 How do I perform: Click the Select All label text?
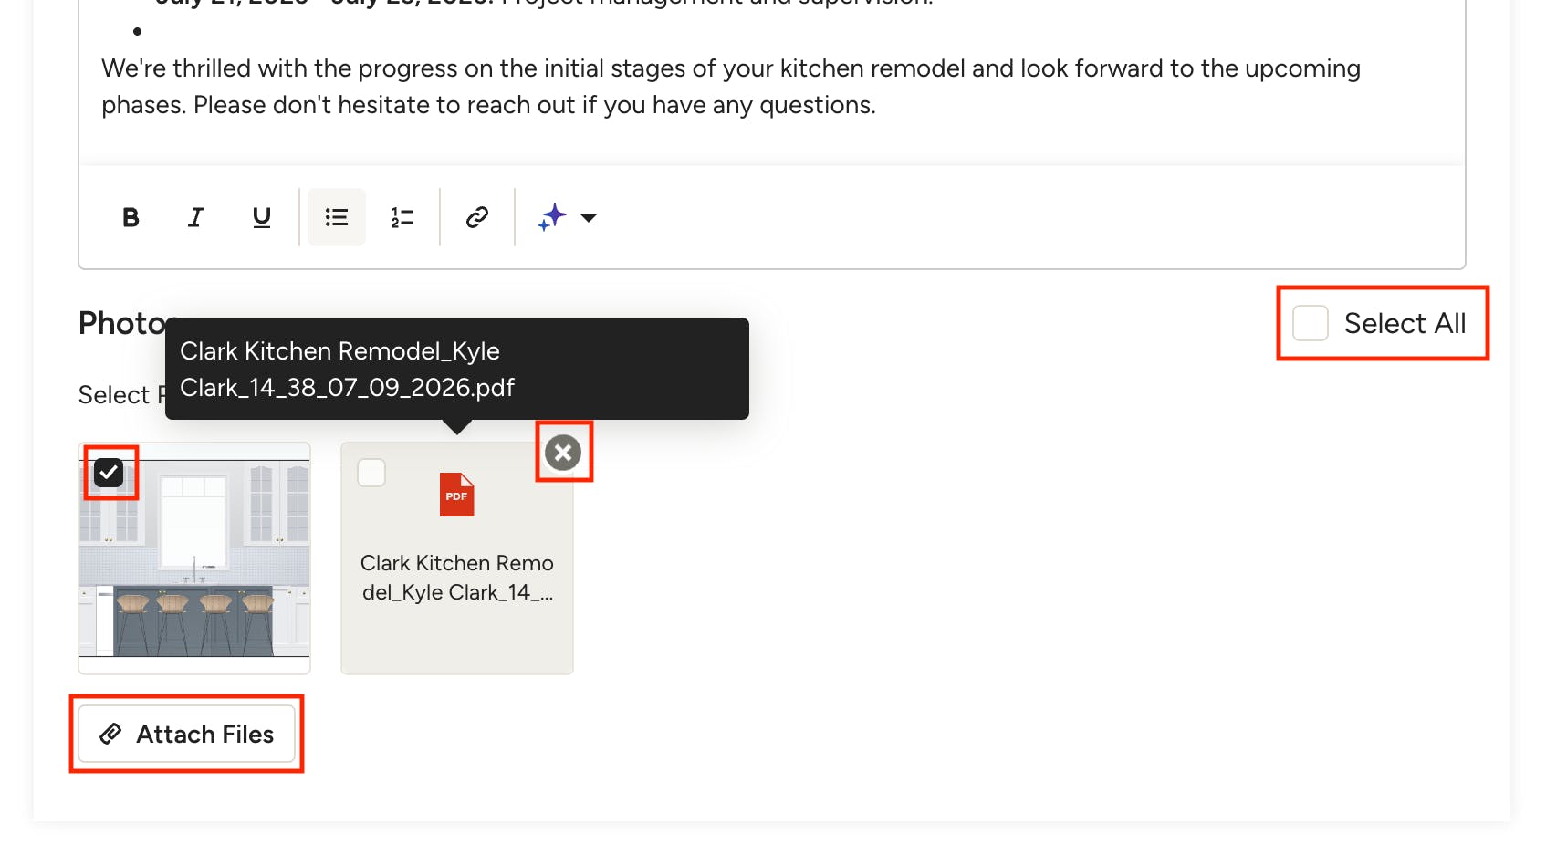click(1405, 323)
